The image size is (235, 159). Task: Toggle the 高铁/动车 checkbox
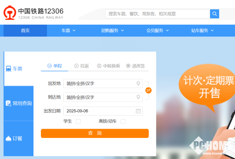[123, 121]
